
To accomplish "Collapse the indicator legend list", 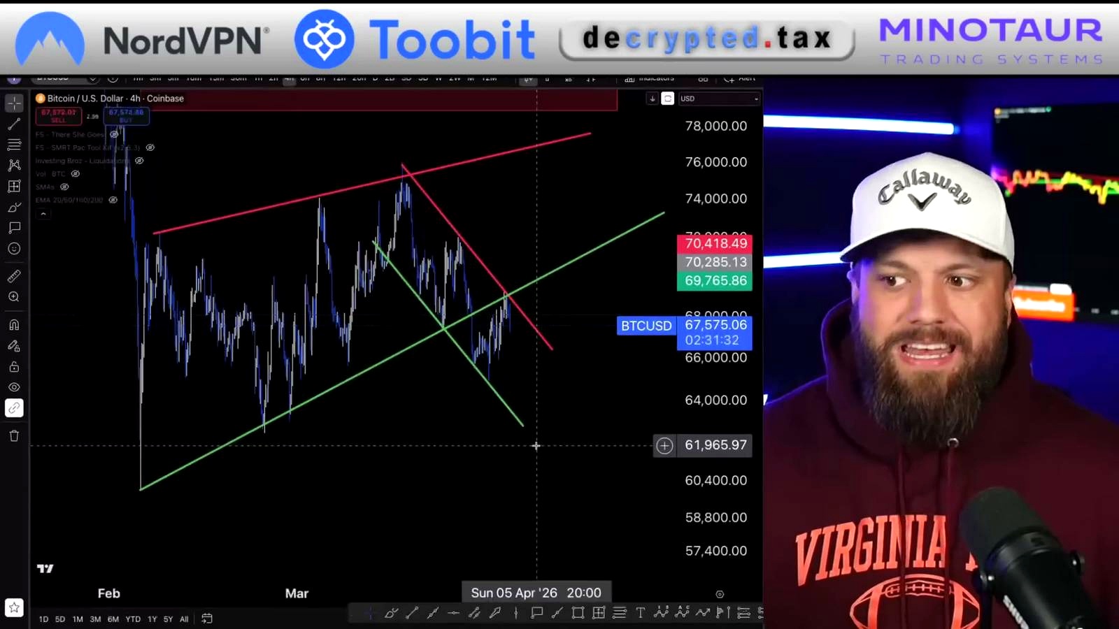I will 43,214.
